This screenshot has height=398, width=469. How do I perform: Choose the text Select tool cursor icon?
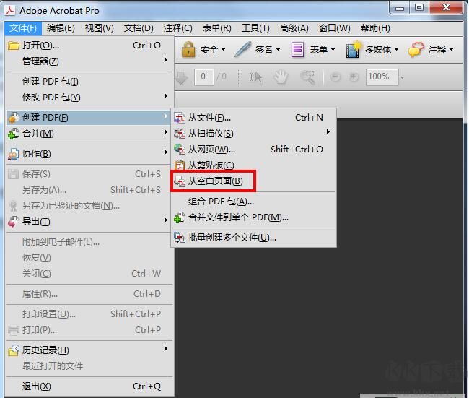point(255,77)
